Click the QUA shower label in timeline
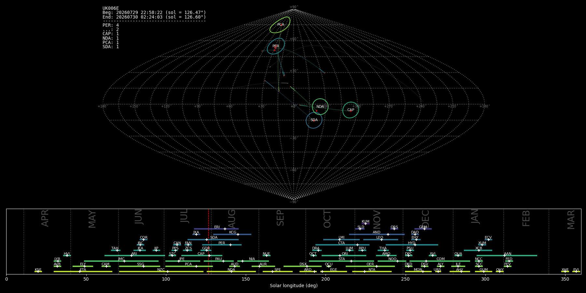 (458, 254)
